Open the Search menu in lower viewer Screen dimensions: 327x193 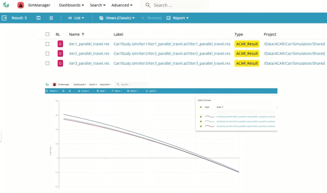click(x=93, y=84)
